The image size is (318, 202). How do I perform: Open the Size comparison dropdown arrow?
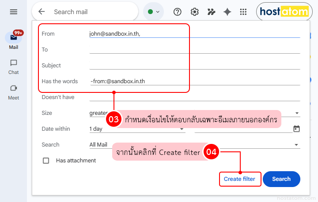click(x=297, y=113)
